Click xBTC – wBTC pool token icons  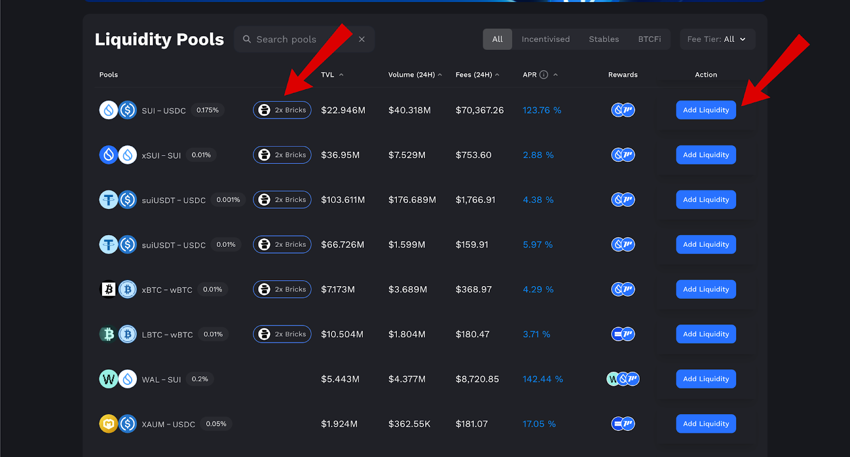pos(118,289)
